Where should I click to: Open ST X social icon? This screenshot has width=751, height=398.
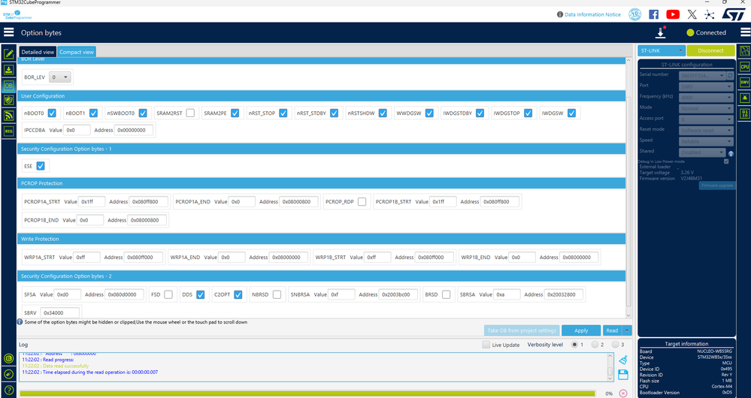[x=692, y=14]
